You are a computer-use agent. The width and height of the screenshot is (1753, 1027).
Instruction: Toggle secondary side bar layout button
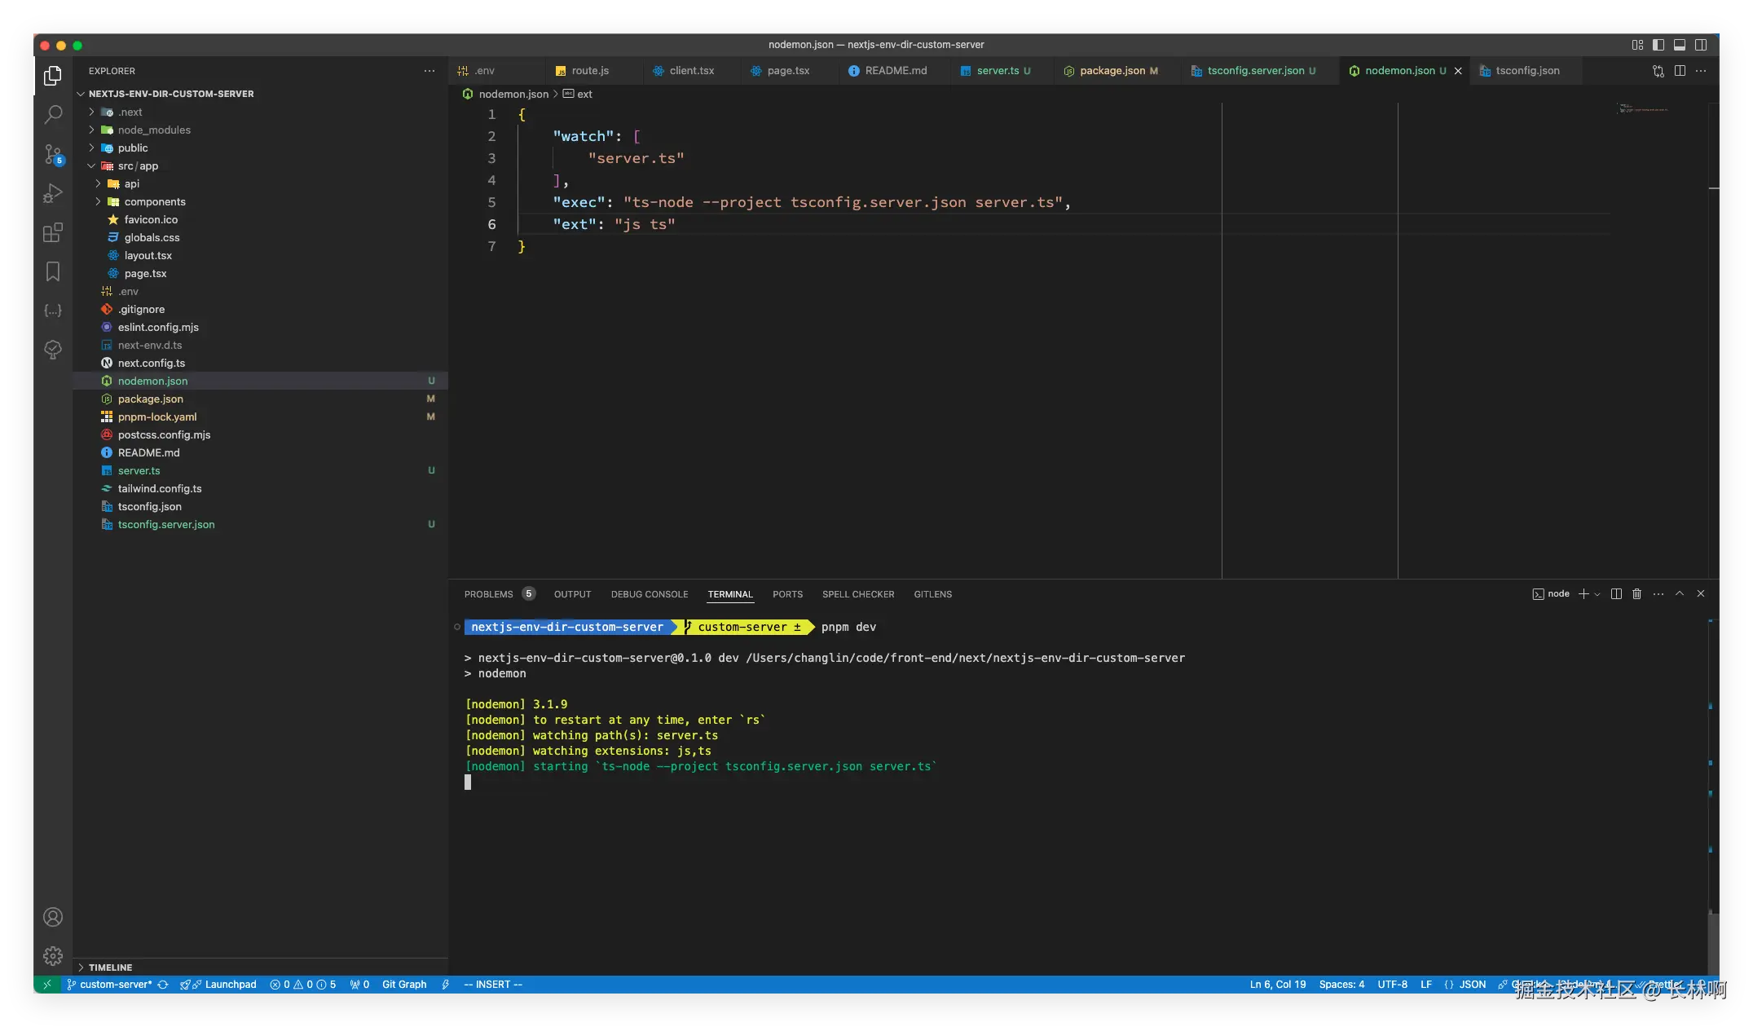tap(1701, 45)
